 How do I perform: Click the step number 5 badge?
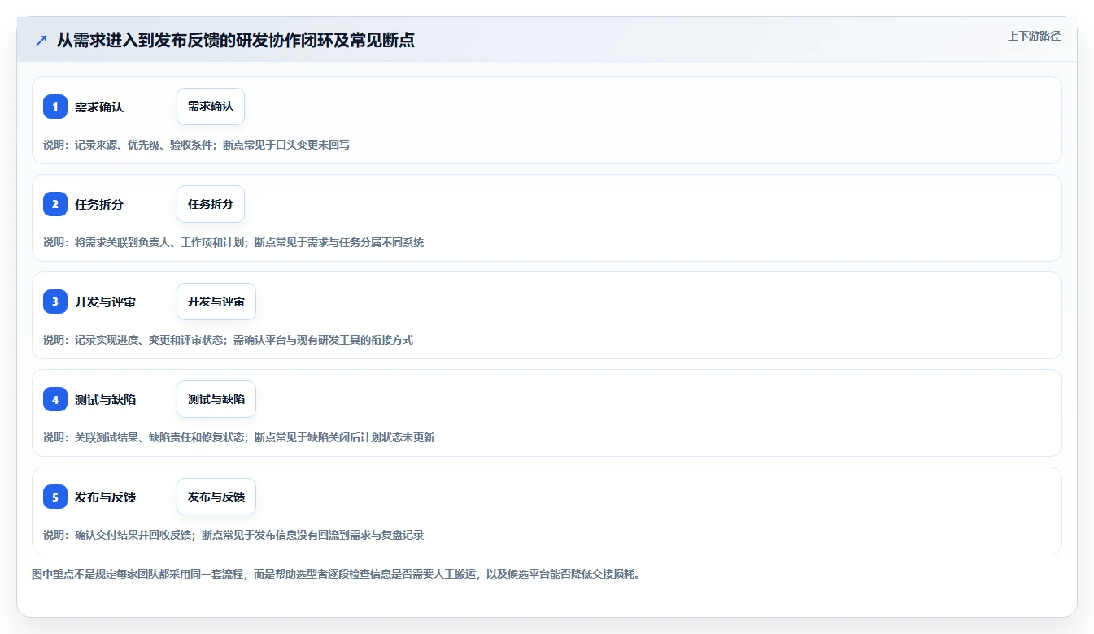(x=55, y=497)
